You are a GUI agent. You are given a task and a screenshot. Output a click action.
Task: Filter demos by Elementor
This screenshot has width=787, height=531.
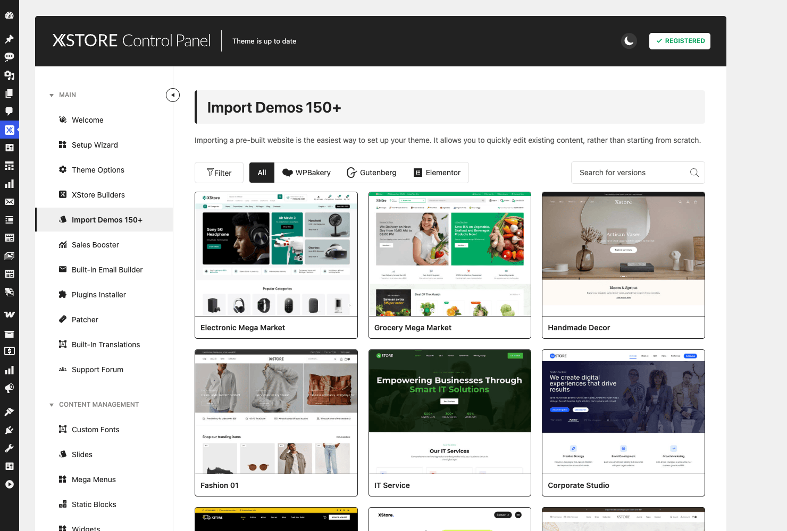437,173
